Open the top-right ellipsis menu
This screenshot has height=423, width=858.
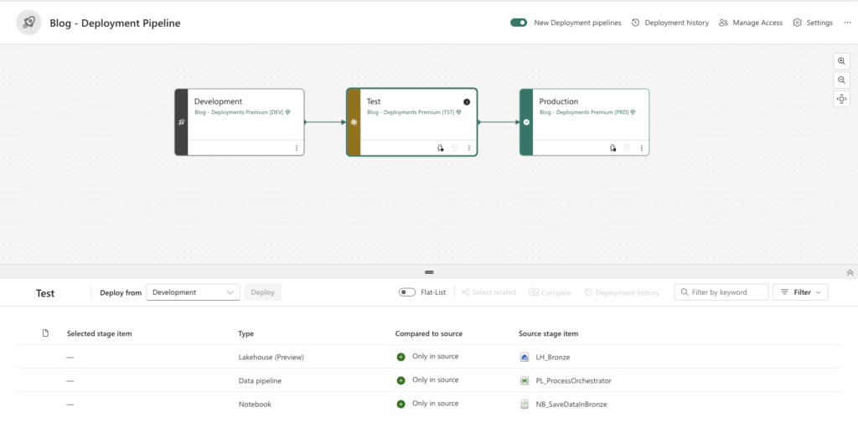847,23
